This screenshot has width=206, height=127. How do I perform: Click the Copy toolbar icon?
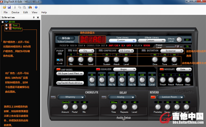(20, 7)
